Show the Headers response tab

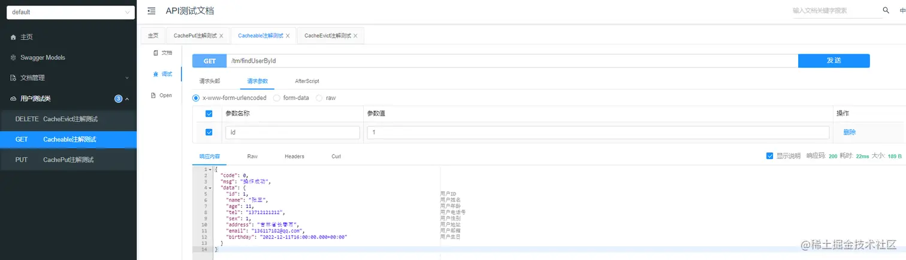[294, 156]
